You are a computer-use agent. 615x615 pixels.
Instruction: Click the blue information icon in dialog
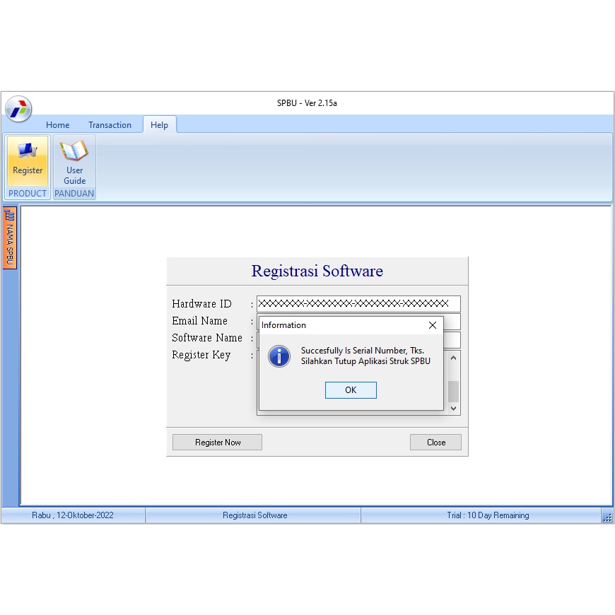(279, 356)
